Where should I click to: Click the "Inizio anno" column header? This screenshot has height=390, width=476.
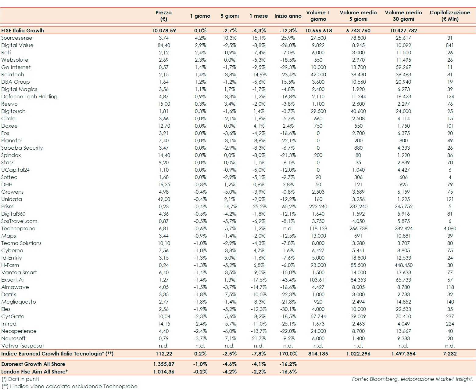[288, 16]
